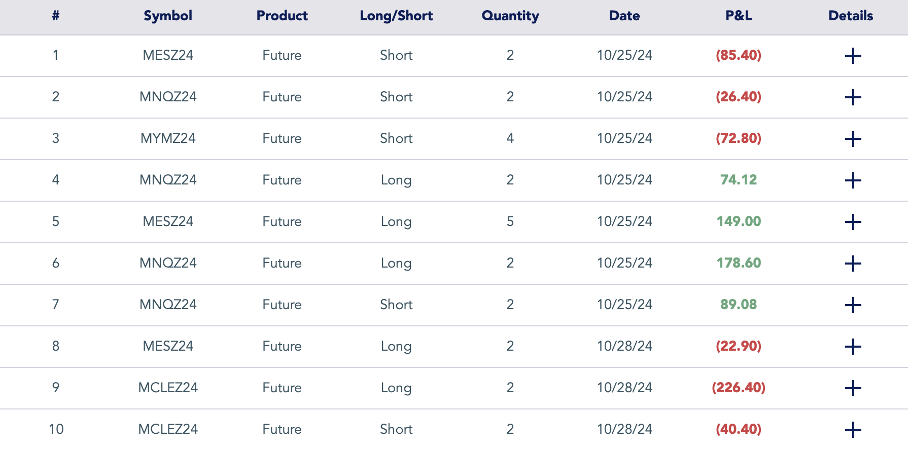Click plus icon for trade 10
The image size is (908, 449).
(x=853, y=430)
